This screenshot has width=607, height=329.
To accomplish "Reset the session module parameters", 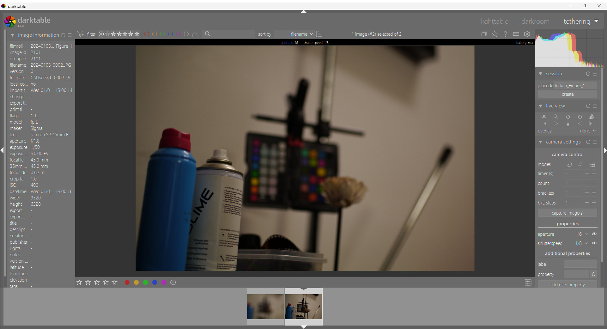I will tap(588, 74).
